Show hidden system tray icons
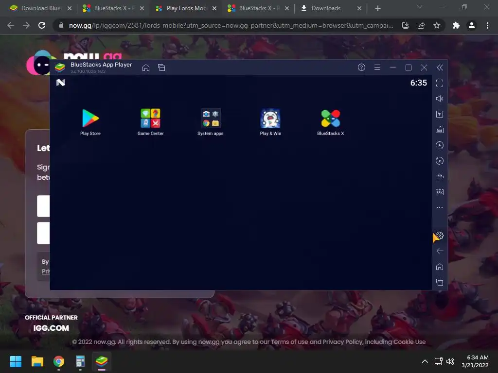This screenshot has width=498, height=373. click(425, 361)
